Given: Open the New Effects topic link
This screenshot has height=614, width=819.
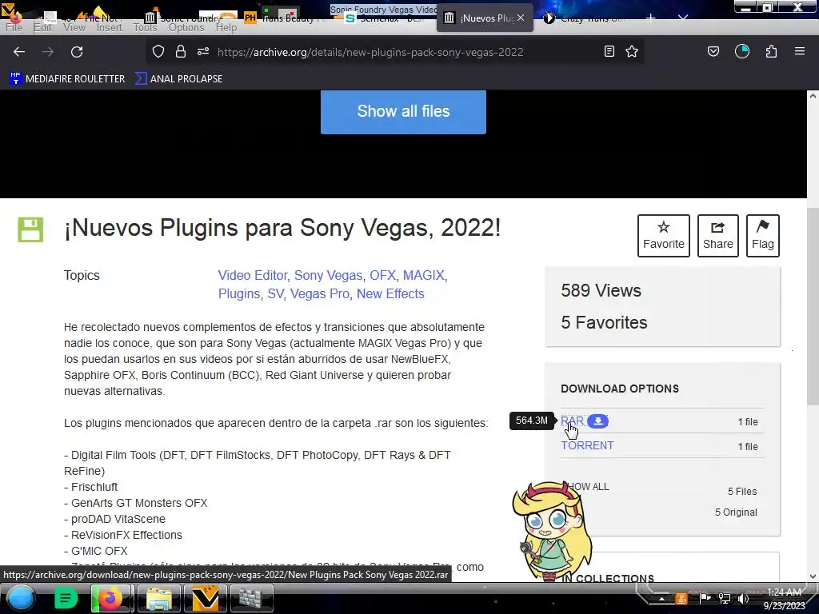Looking at the screenshot, I should coord(390,294).
